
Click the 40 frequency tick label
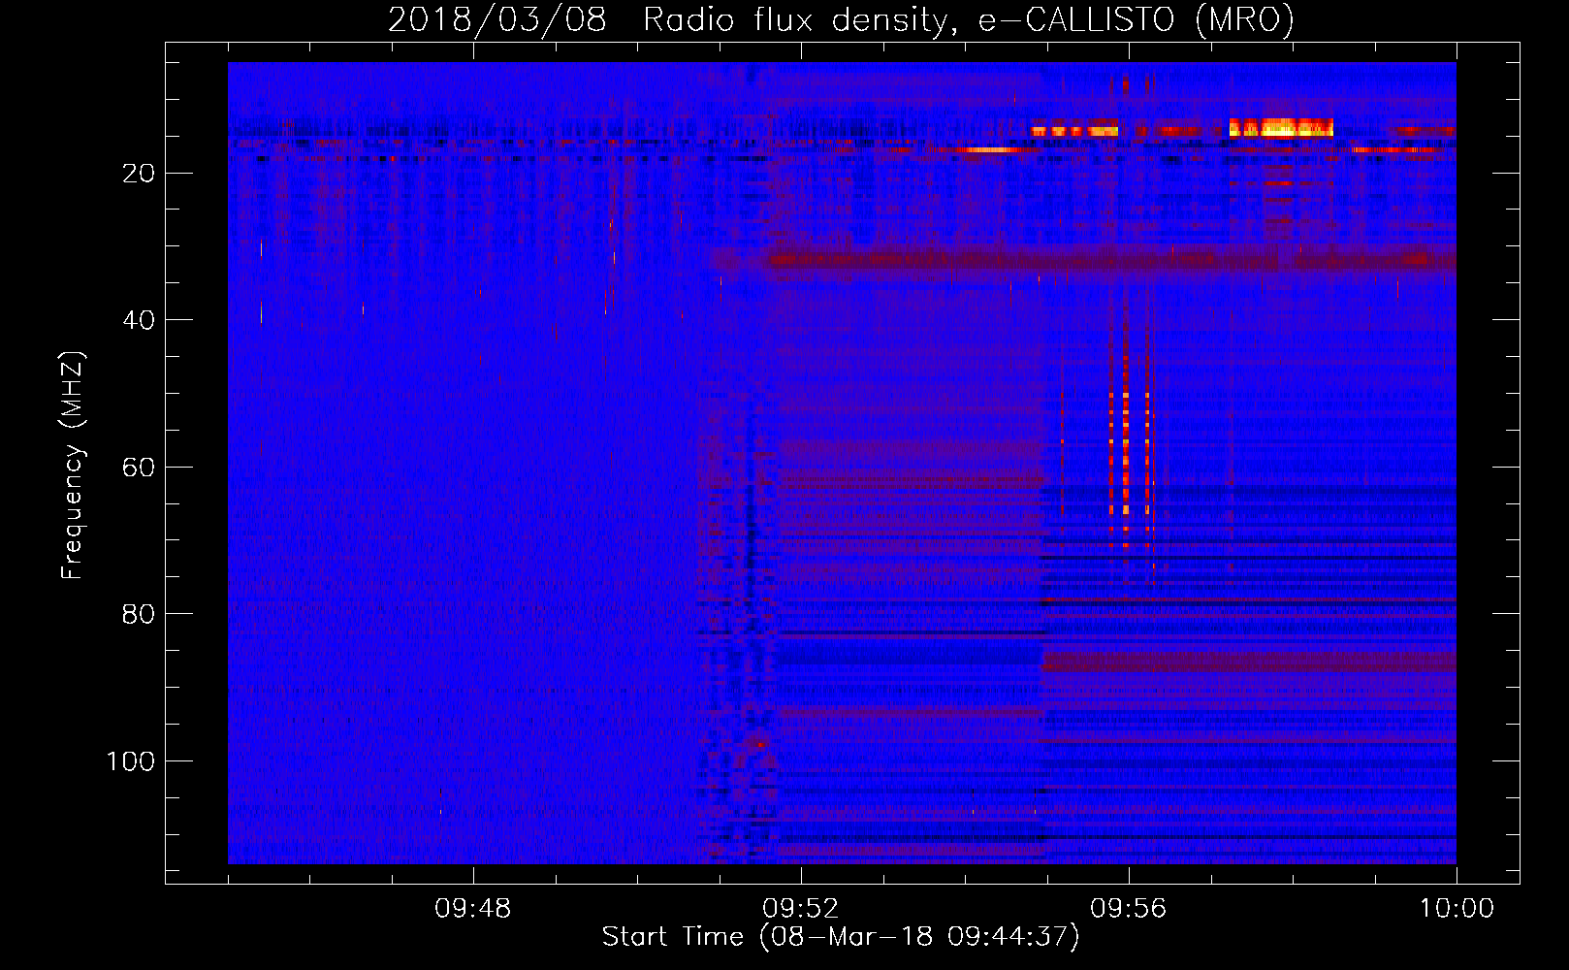(139, 320)
